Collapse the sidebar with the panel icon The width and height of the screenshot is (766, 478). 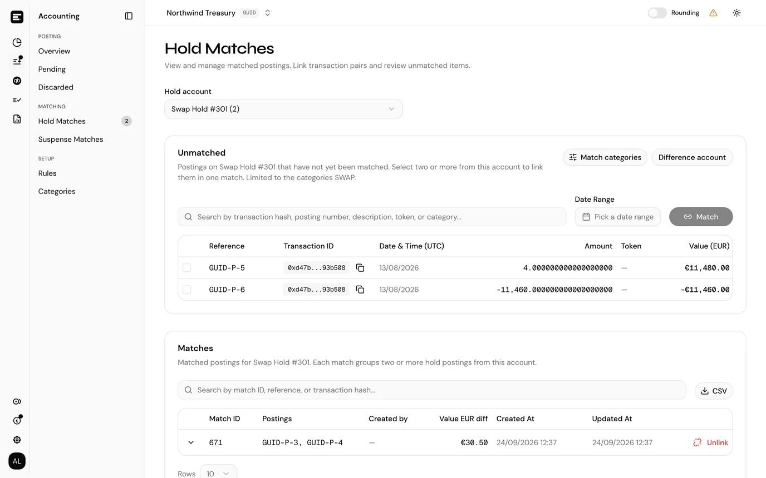129,16
